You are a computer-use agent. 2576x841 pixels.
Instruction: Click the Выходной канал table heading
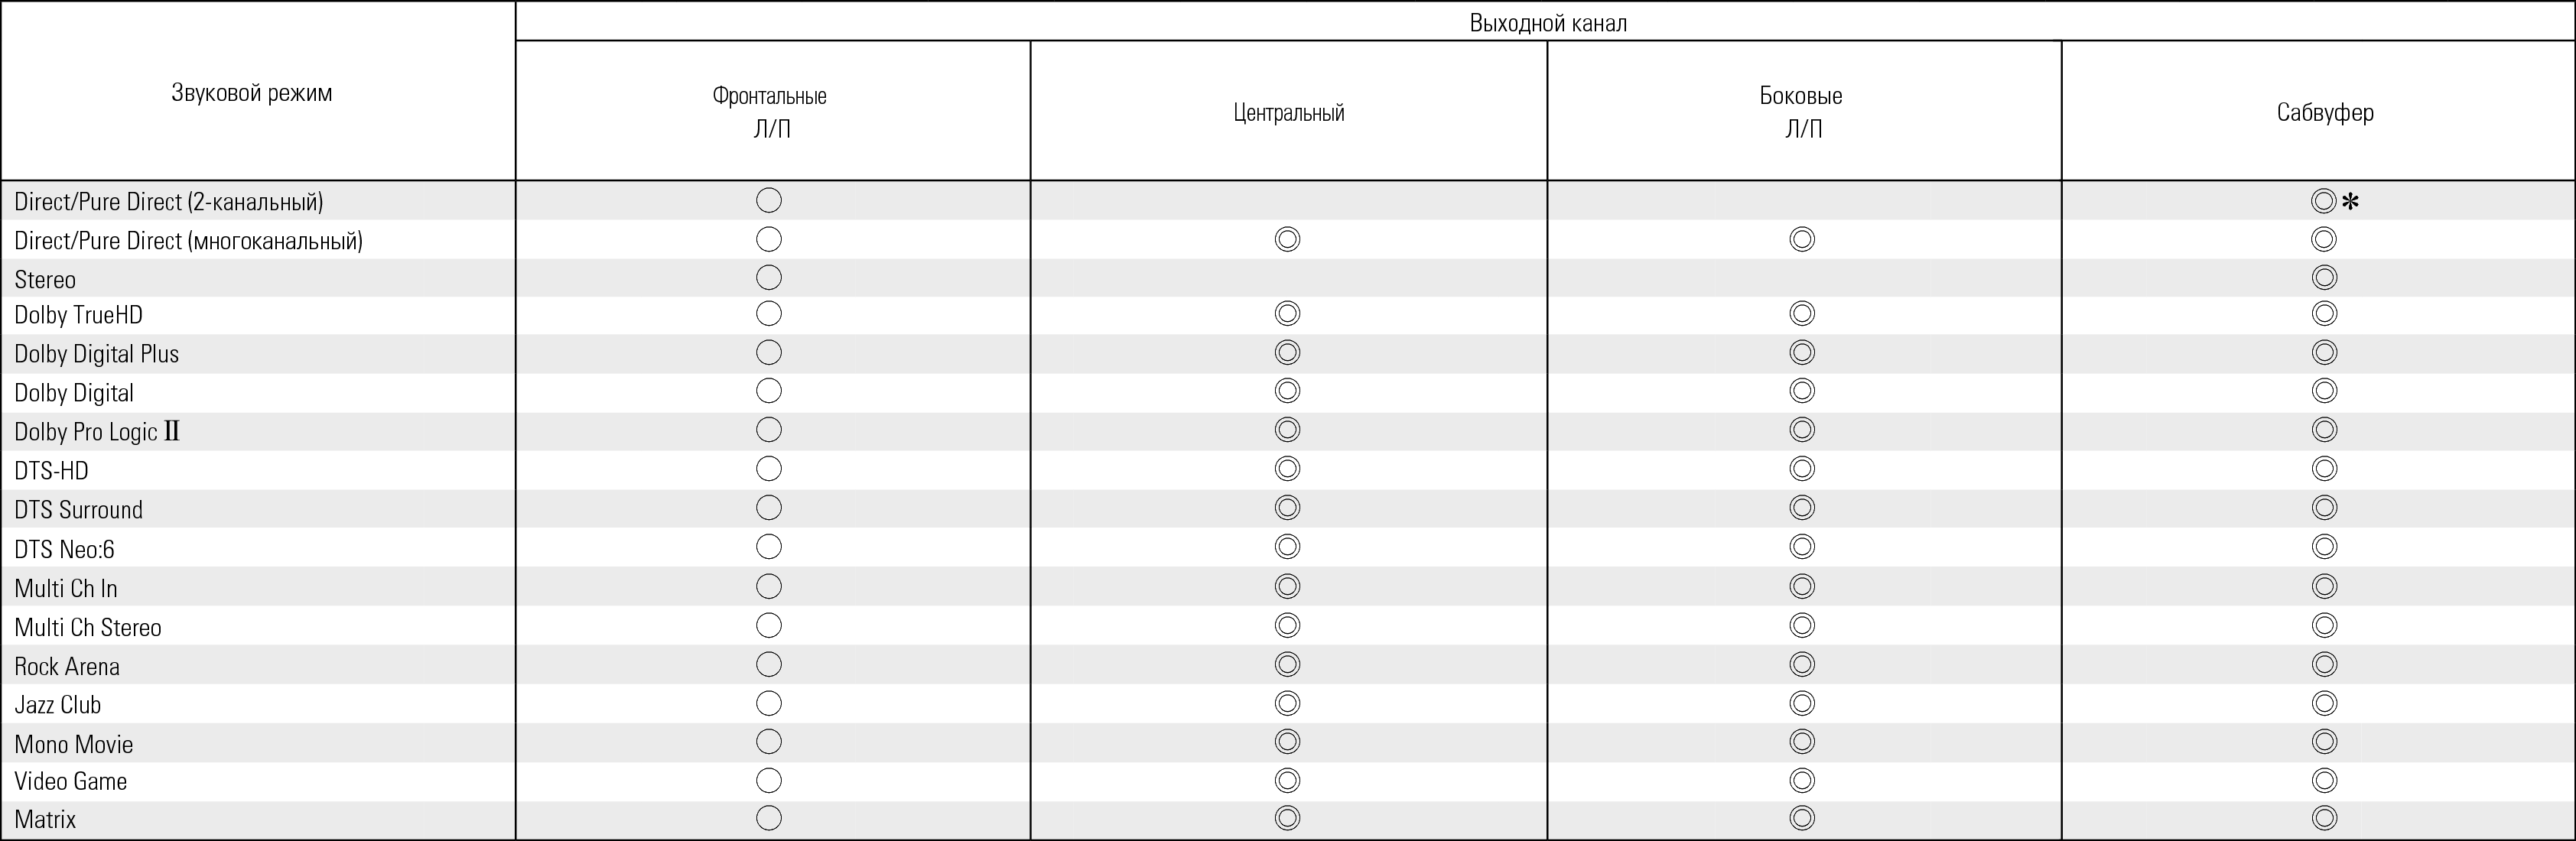pos(1547,23)
